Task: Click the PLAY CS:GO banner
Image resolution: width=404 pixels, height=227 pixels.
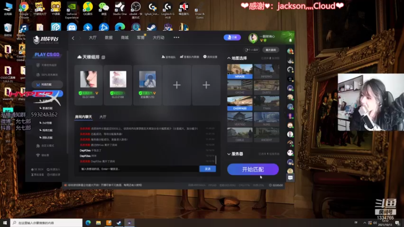Action: coord(47,54)
